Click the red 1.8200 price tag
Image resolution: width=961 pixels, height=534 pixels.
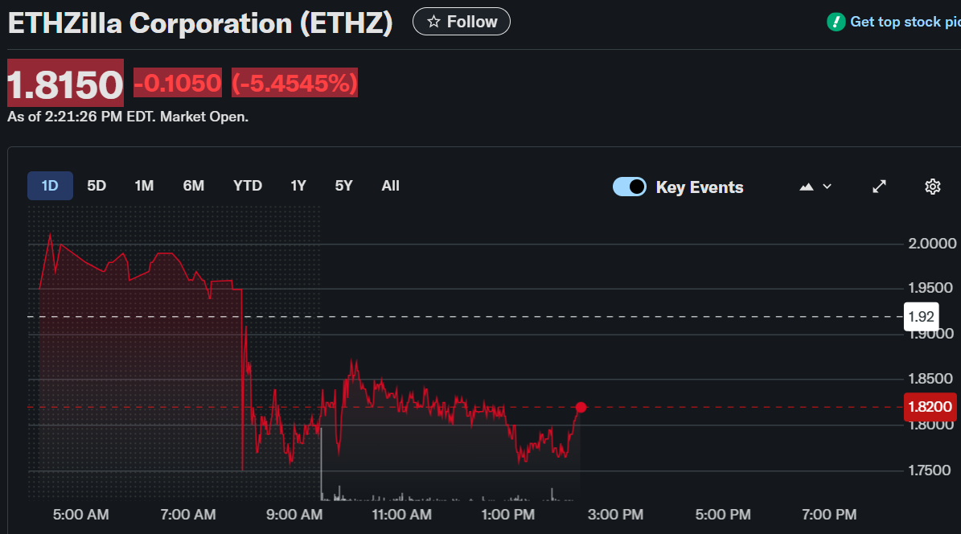tap(930, 407)
